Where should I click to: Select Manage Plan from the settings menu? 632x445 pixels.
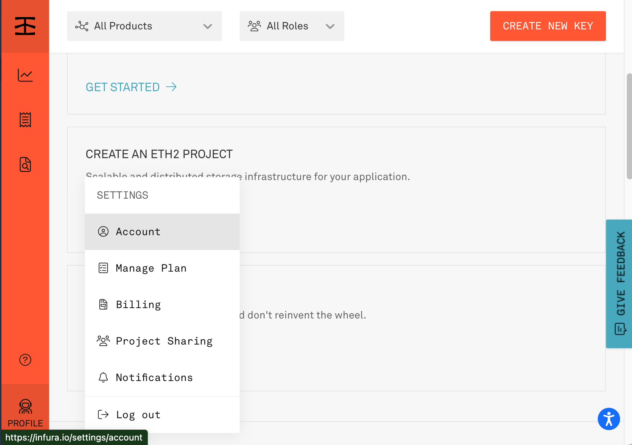[162, 268]
